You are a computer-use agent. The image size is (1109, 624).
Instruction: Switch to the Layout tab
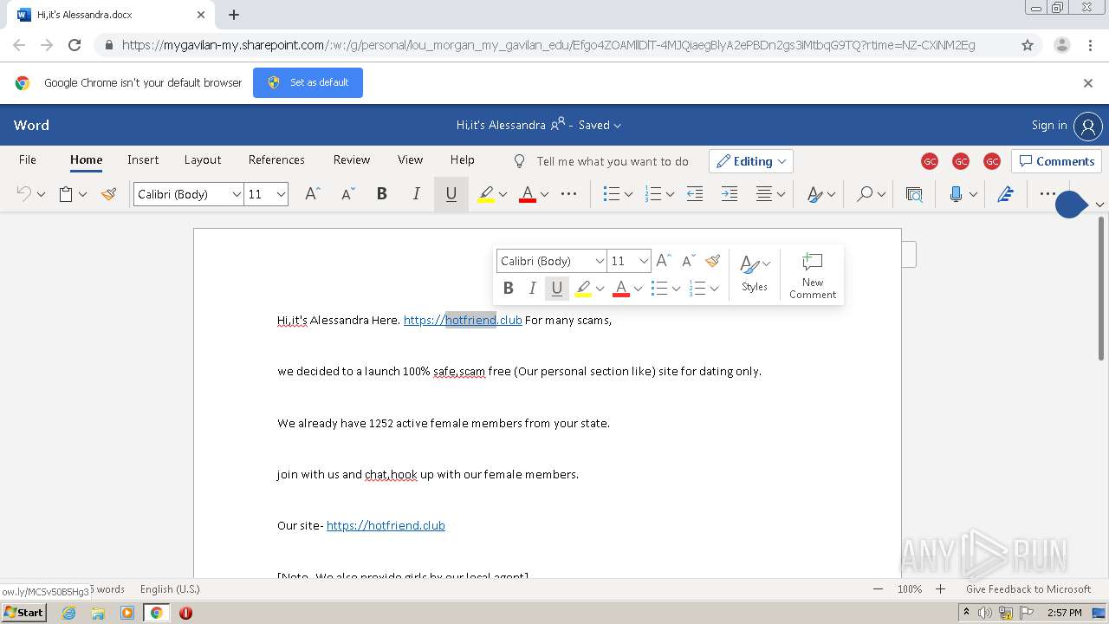pyautogui.click(x=203, y=159)
